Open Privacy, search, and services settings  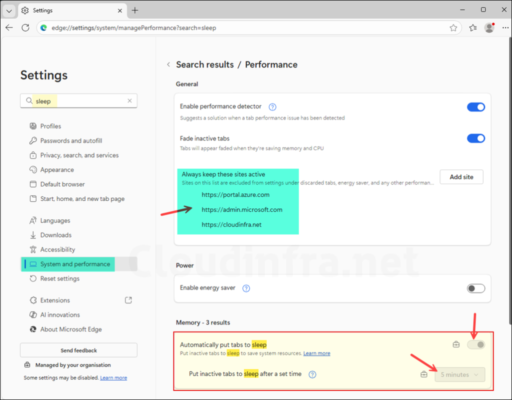(79, 155)
